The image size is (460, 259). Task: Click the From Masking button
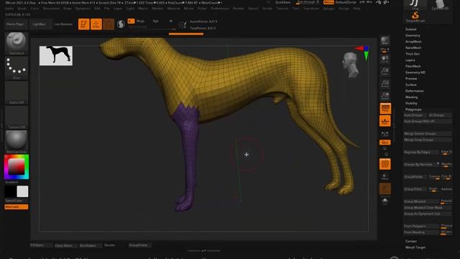pyautogui.click(x=421, y=232)
